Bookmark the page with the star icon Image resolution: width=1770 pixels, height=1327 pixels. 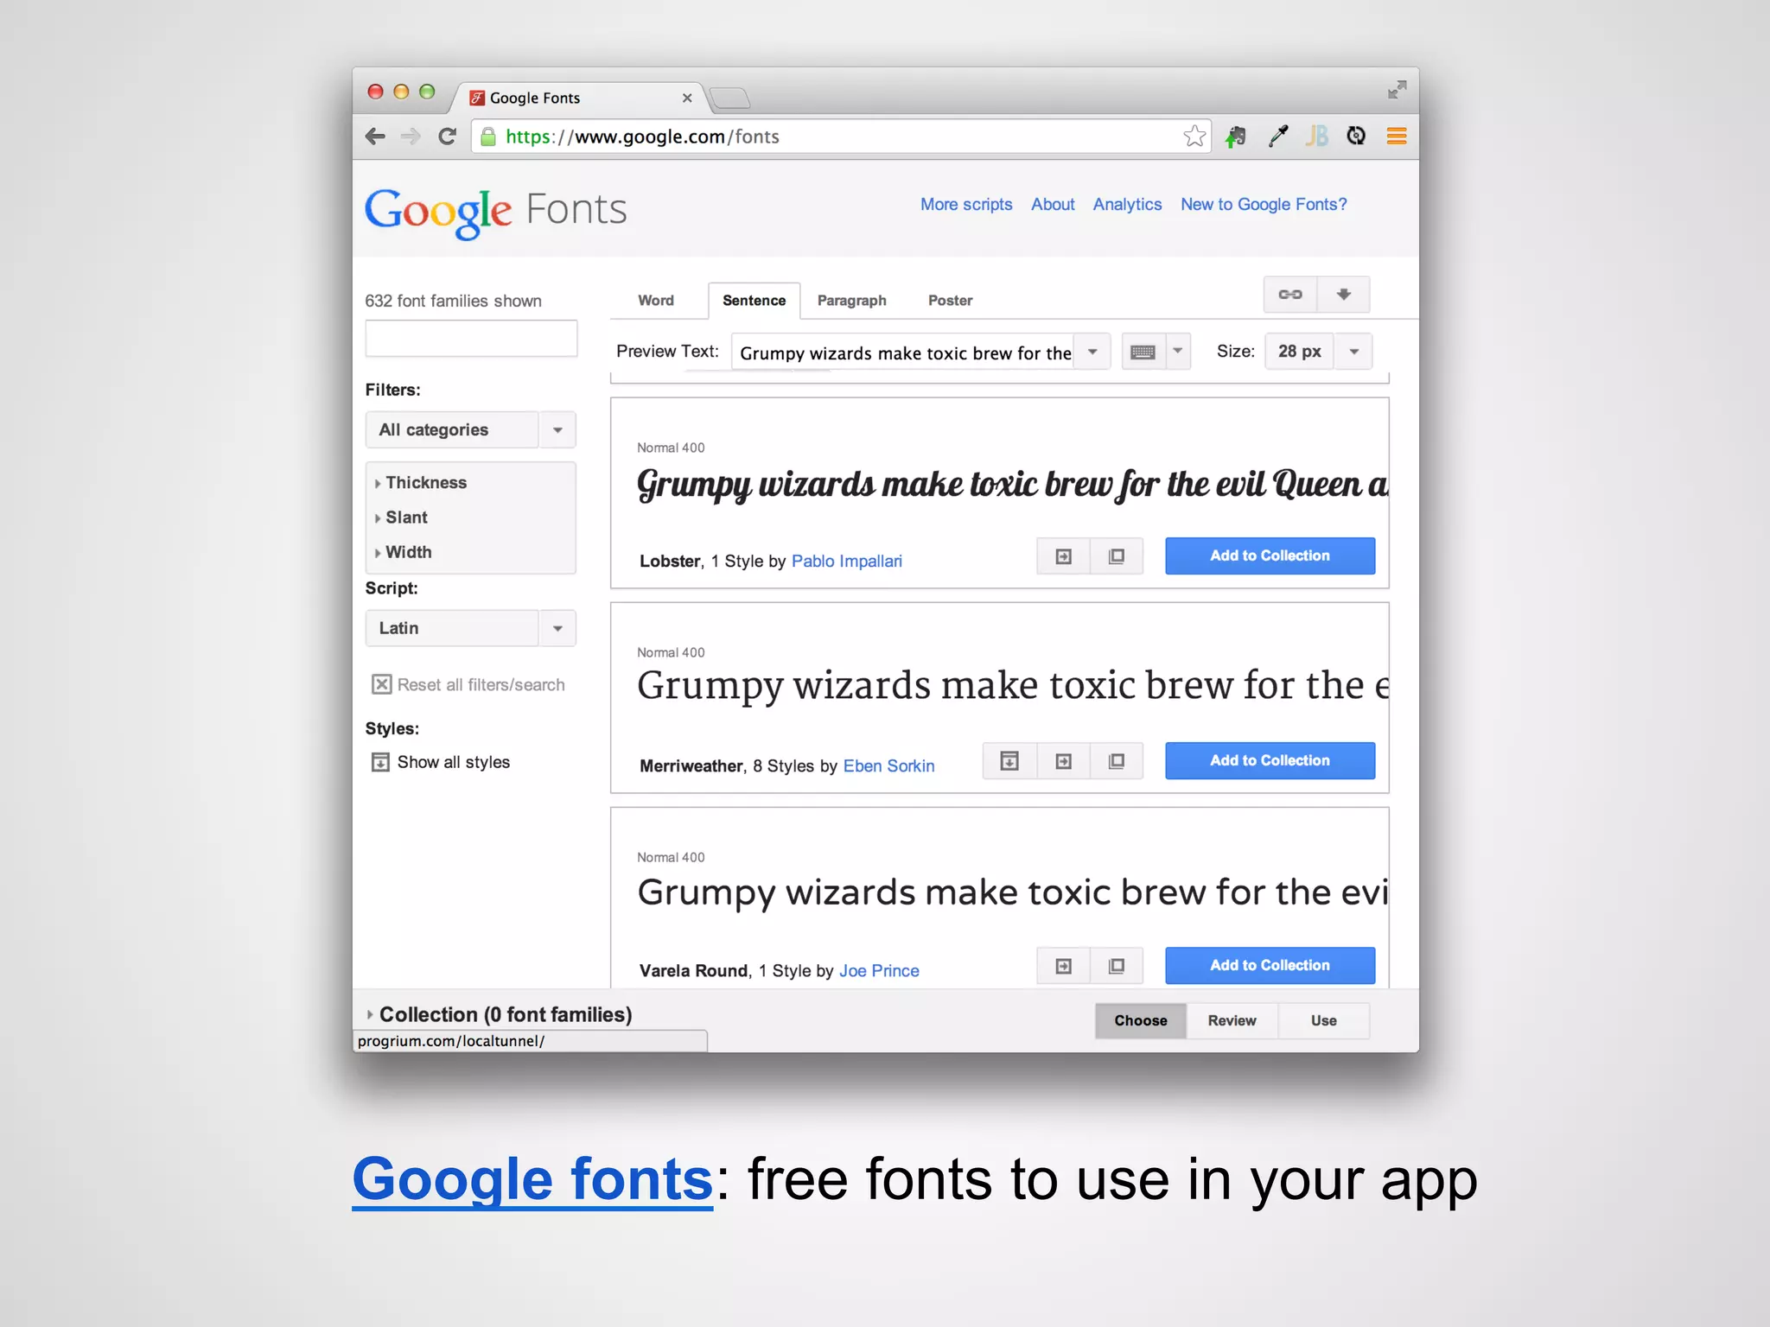(x=1194, y=136)
